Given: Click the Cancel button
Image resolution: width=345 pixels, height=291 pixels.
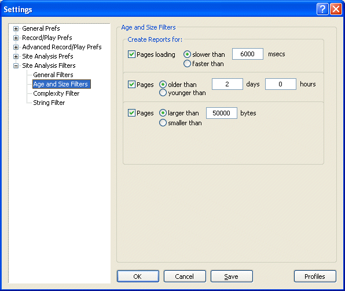Looking at the screenshot, I should (185, 277).
